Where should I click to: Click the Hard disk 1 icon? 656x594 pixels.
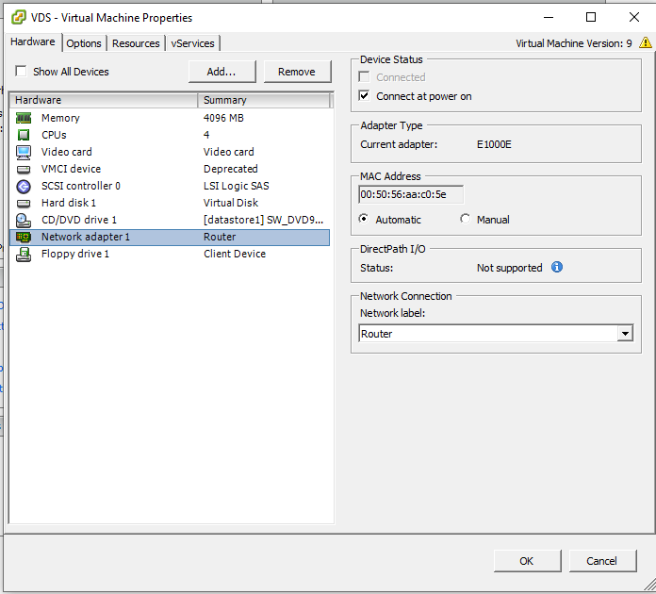[24, 204]
